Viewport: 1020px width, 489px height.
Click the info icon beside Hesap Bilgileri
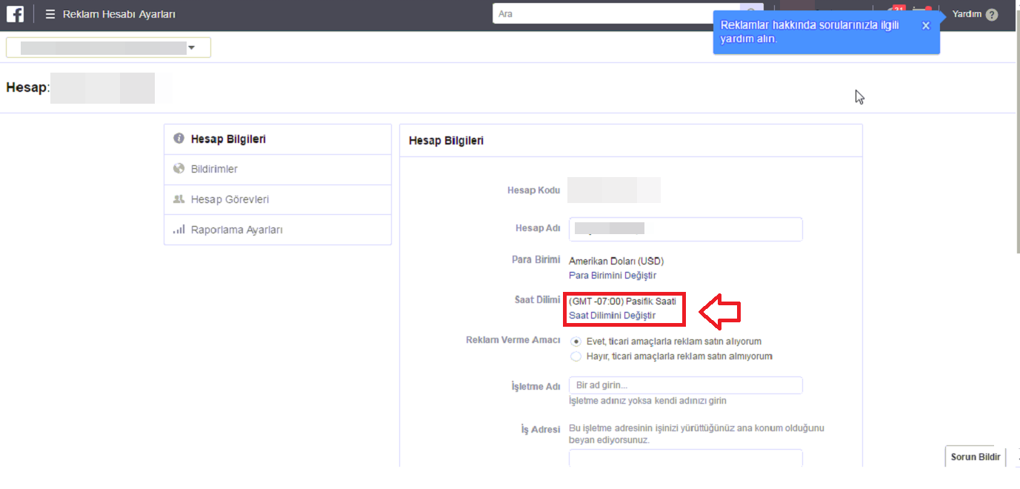(x=179, y=139)
